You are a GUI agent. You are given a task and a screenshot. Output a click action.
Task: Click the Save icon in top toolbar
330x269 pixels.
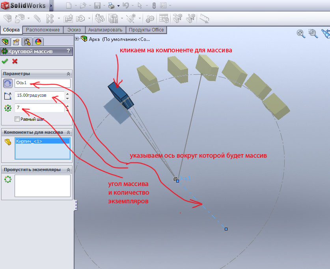97,6
